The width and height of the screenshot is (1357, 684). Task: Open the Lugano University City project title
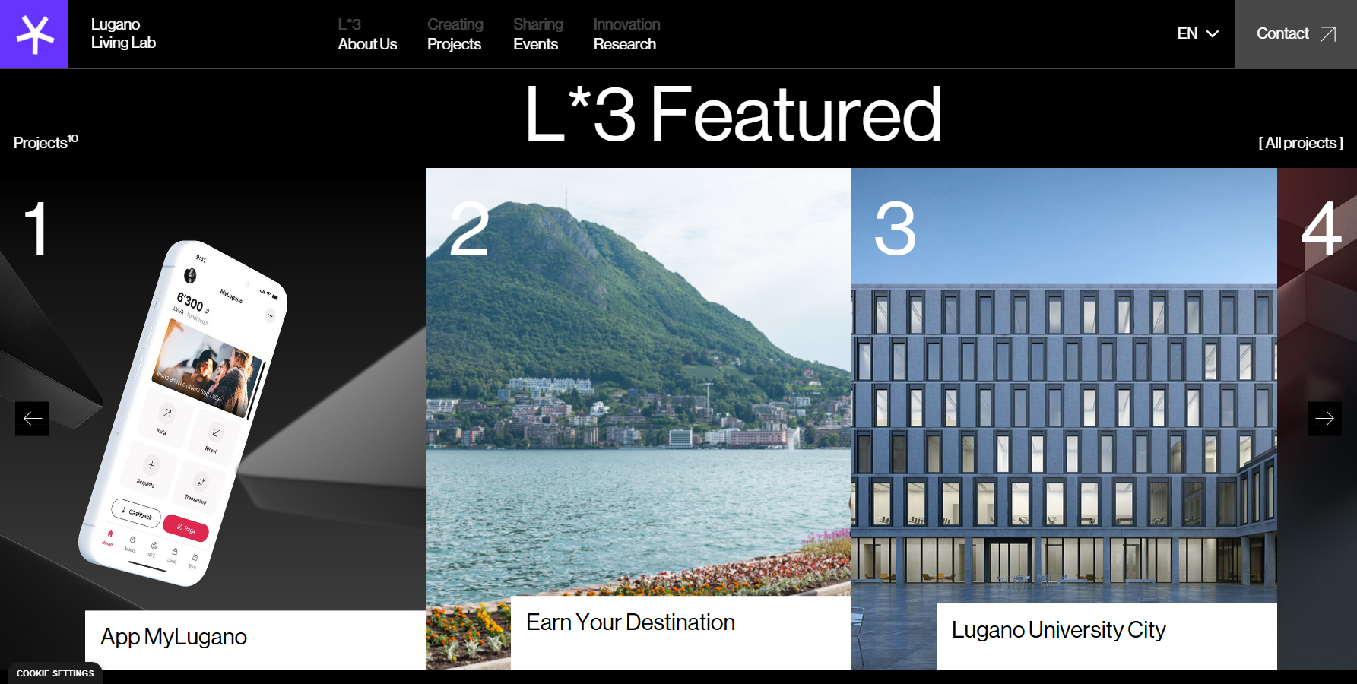click(1058, 630)
